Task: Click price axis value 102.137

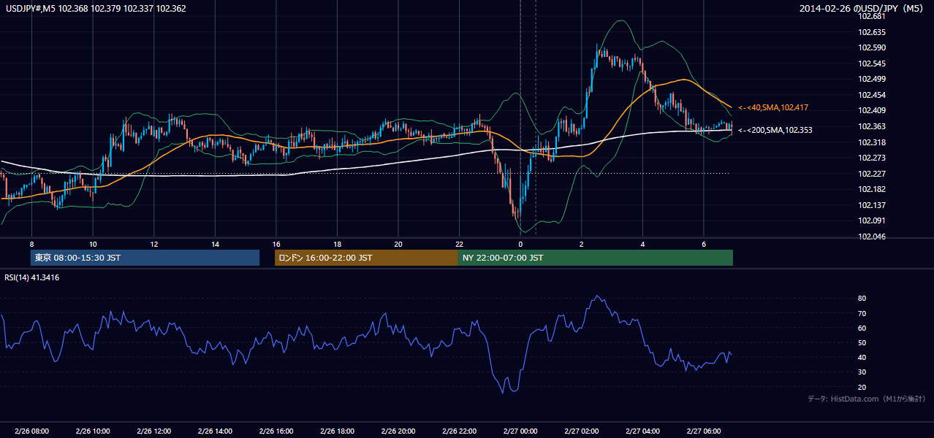Action: point(871,205)
